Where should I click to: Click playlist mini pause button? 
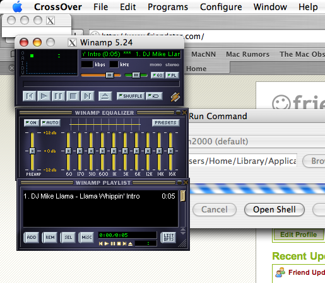pos(113,244)
